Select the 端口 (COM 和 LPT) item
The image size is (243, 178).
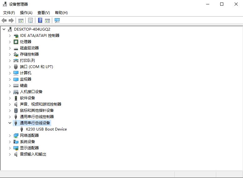tap(36, 67)
